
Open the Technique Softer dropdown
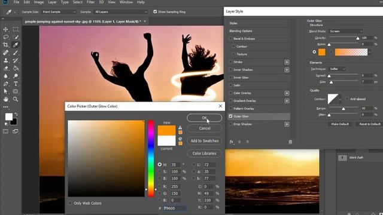337,69
